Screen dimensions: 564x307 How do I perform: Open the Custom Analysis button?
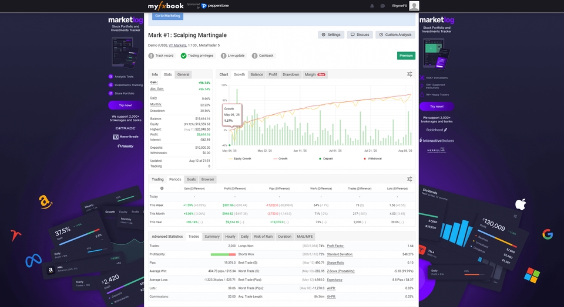395,35
